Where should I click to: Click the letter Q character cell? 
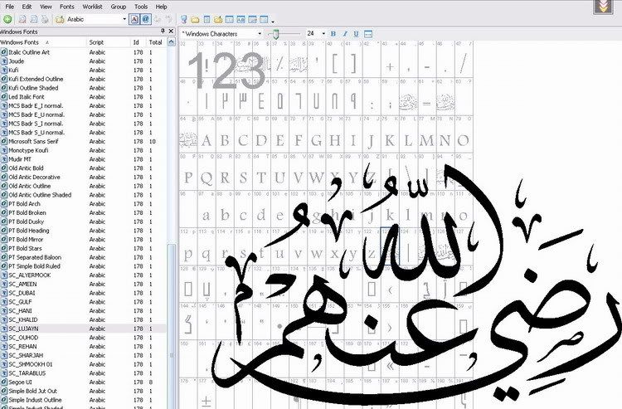[x=207, y=173]
